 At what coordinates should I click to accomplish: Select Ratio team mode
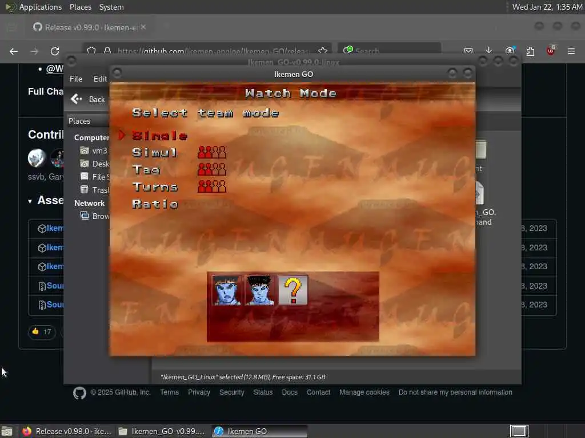click(155, 204)
